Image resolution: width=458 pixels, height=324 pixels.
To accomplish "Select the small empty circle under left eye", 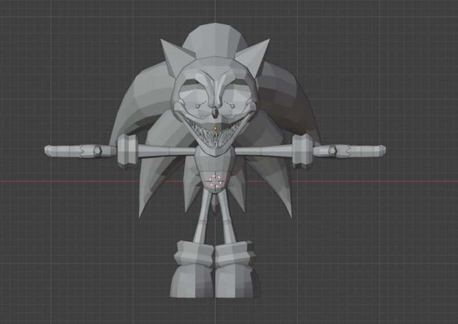I will pyautogui.click(x=198, y=106).
